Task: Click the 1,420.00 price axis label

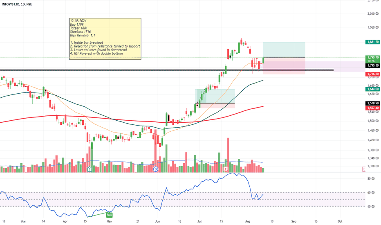Action: click(x=373, y=140)
